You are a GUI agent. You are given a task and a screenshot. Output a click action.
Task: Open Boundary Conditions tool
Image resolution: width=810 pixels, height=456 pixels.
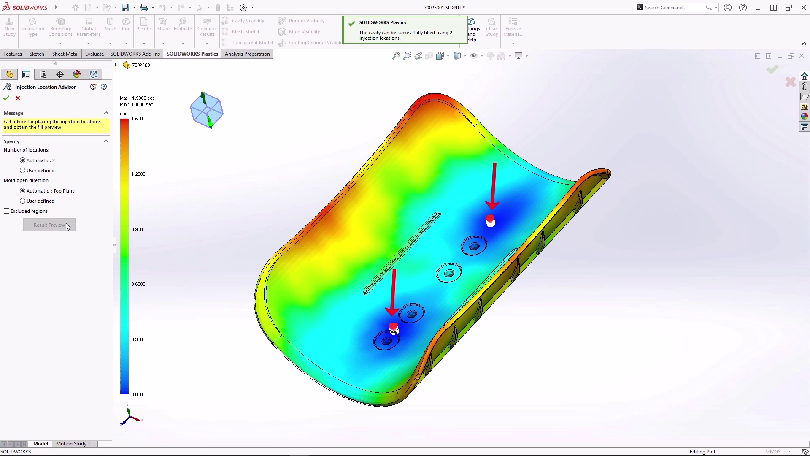coord(60,26)
